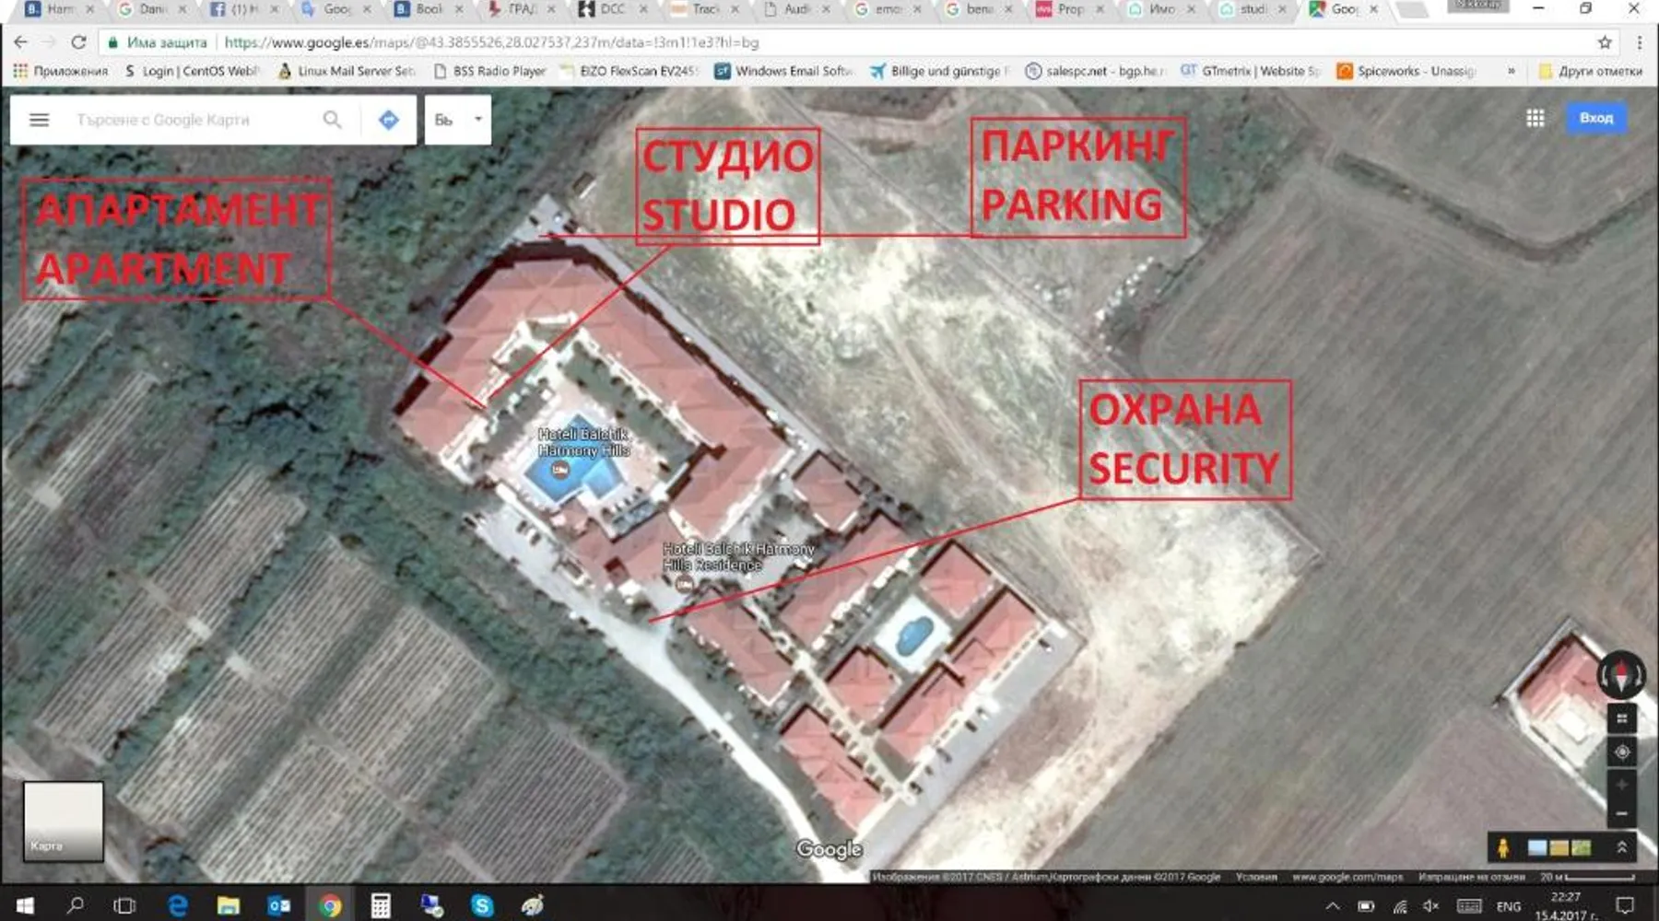Viewport: 1659px width, 921px height.
Task: Open the Chrome three-dot menu
Action: (x=1640, y=42)
